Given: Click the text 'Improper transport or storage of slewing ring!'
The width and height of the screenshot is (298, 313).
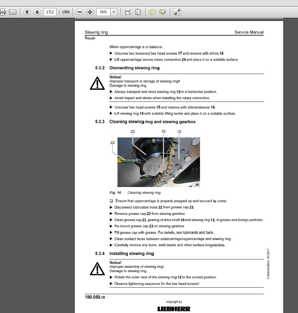Looking at the screenshot, I should [x=145, y=81].
